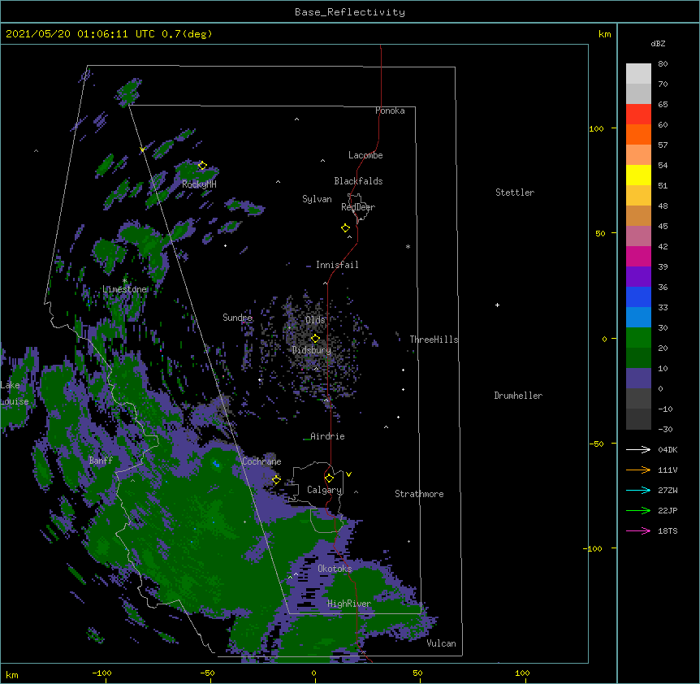Image resolution: width=700 pixels, height=684 pixels.
Task: Click the white plus marker south of Stettler
Action: 497,305
